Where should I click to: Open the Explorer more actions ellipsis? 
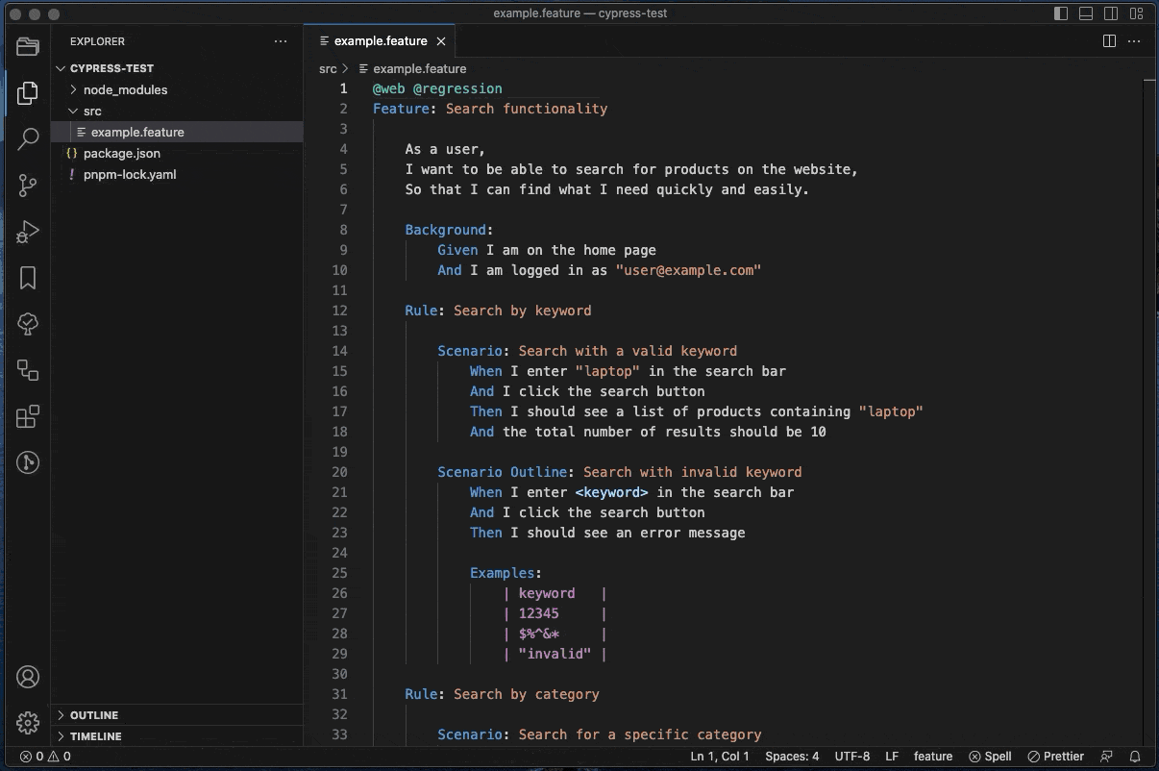(x=281, y=41)
